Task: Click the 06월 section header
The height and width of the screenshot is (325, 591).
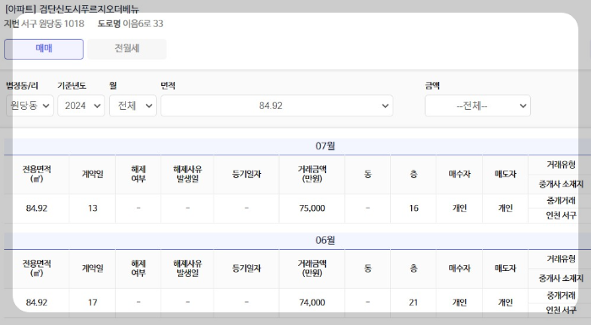Action: [x=325, y=241]
